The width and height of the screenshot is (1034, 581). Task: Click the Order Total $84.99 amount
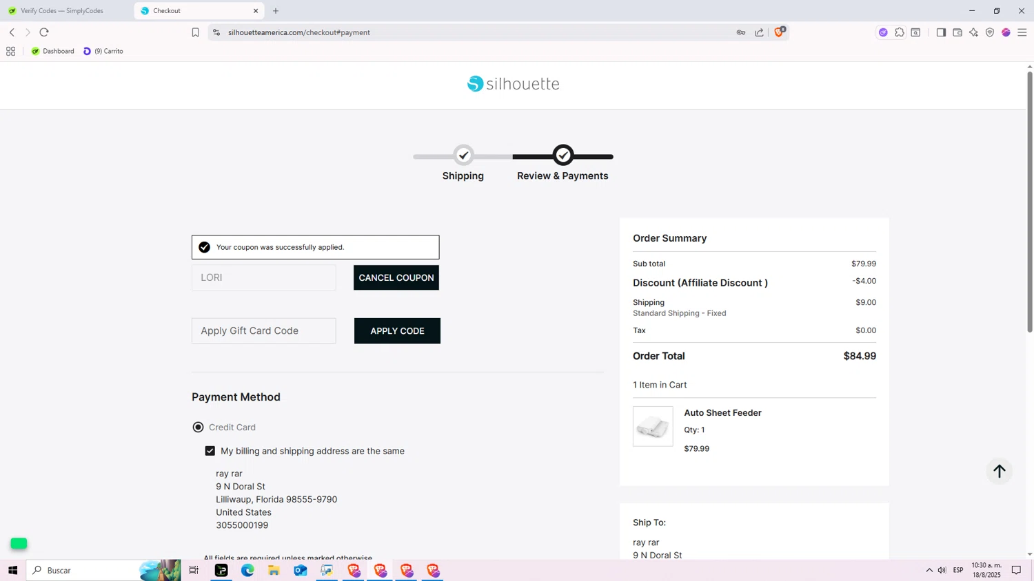(x=860, y=356)
